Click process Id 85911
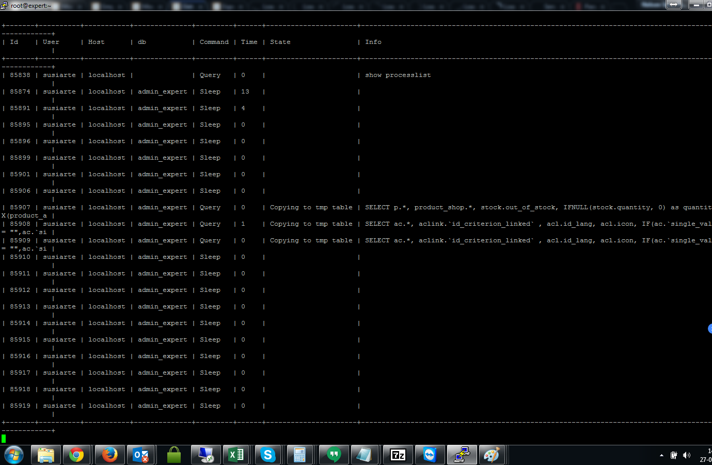712x465 pixels. coord(20,274)
